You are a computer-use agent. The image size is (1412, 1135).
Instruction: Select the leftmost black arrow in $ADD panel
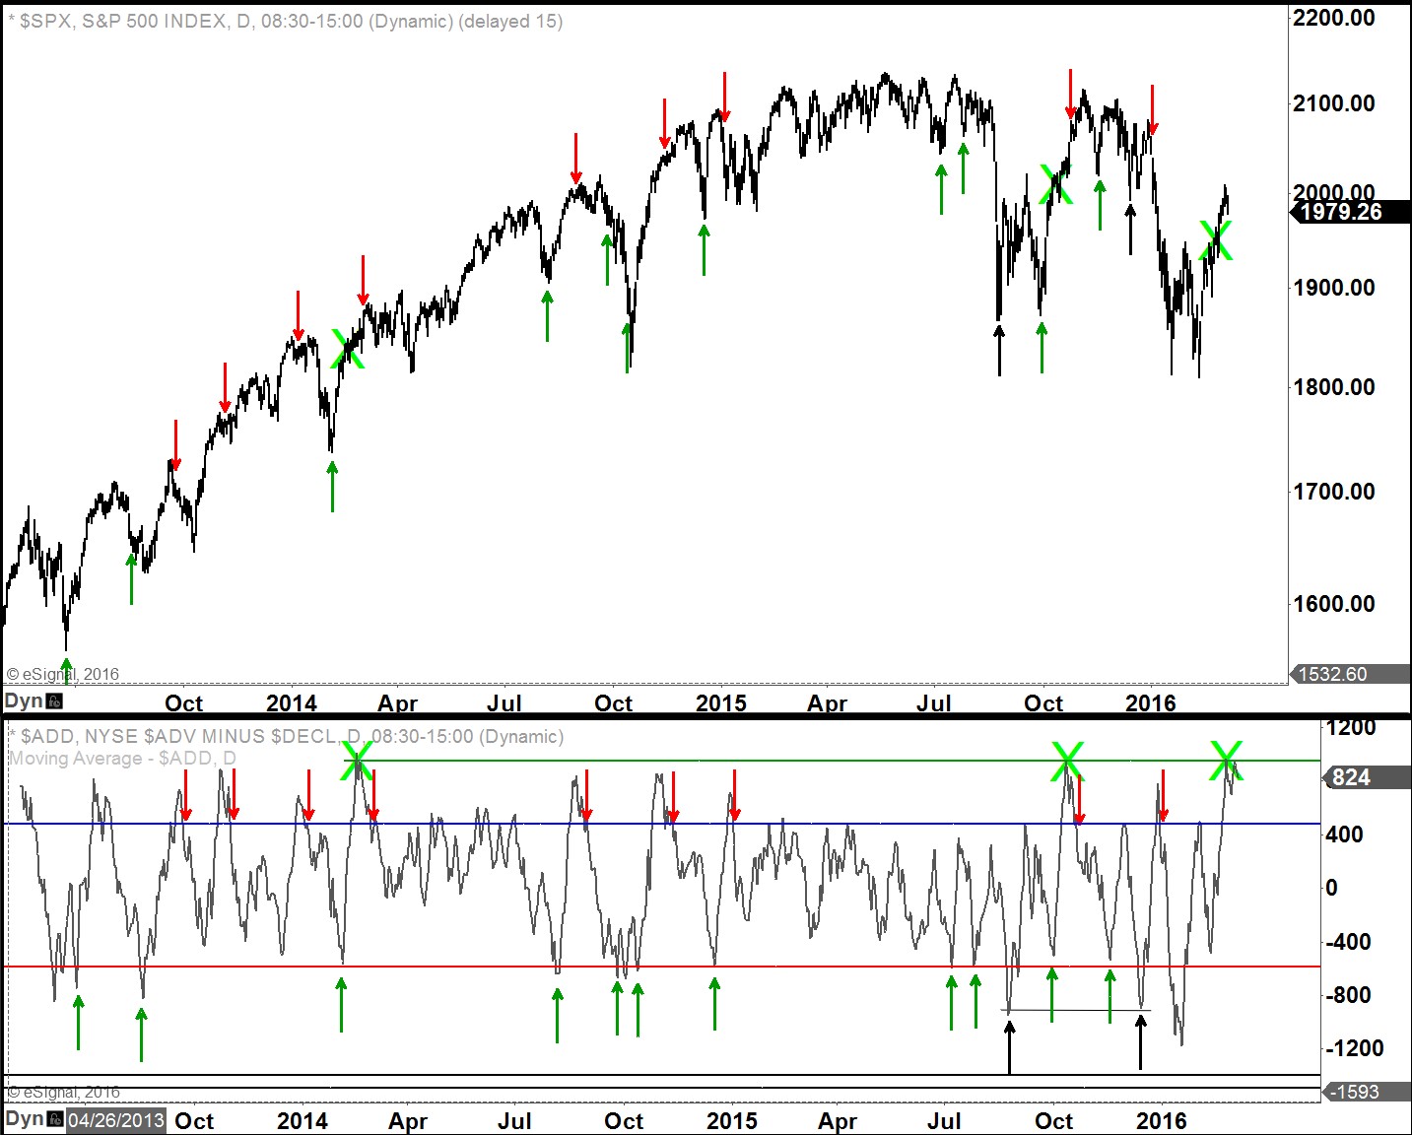(1009, 1046)
